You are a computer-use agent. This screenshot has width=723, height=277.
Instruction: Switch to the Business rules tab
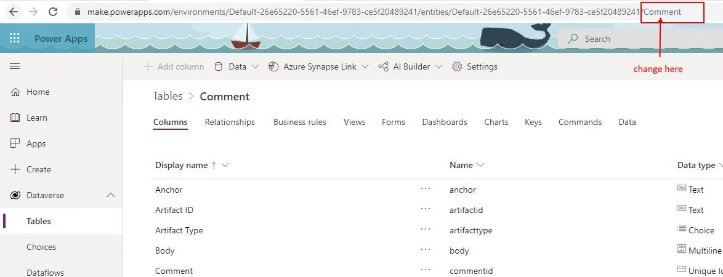(x=300, y=122)
